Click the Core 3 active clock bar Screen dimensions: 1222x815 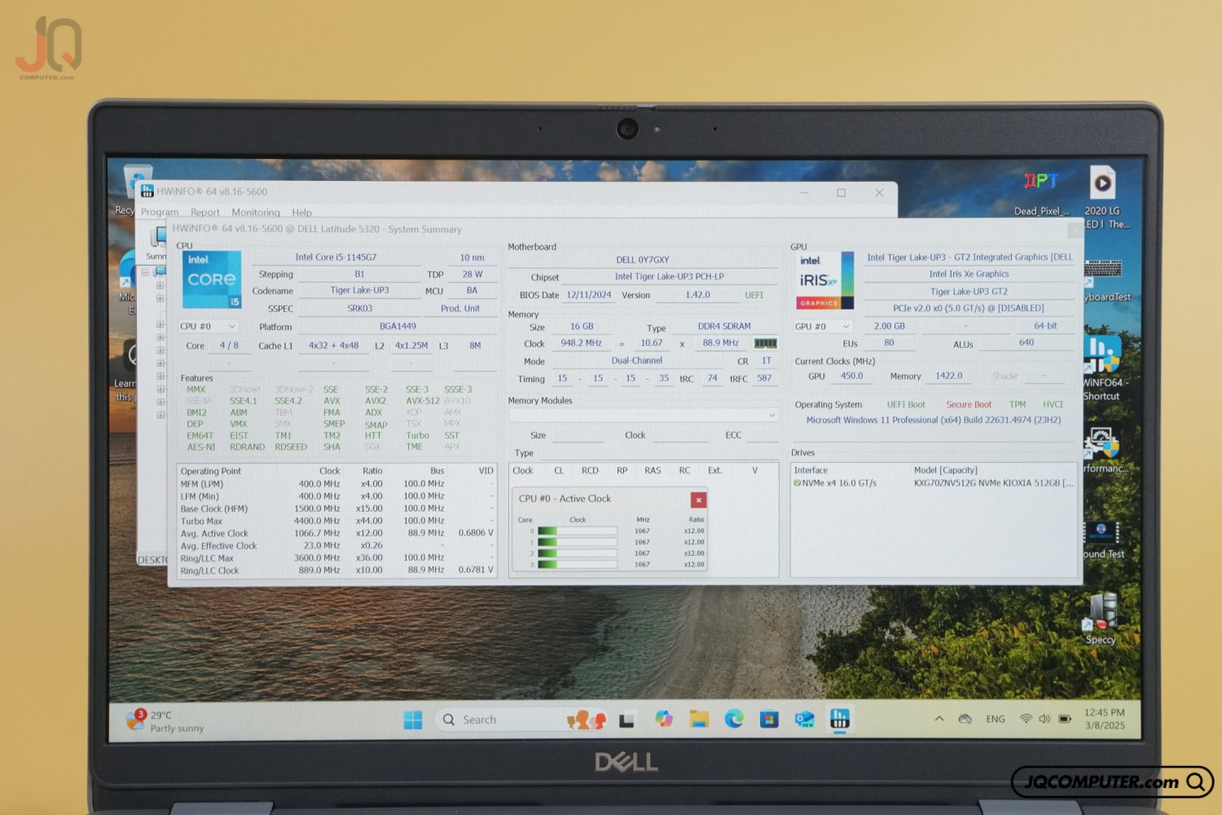pos(578,564)
